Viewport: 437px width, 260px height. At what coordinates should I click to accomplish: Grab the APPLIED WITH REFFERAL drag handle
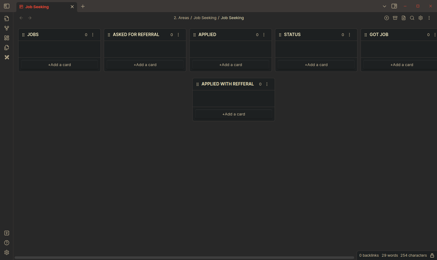point(198,84)
